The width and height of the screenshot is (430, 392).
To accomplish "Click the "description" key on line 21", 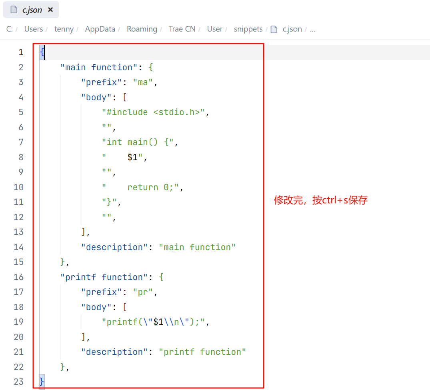I will (x=114, y=352).
